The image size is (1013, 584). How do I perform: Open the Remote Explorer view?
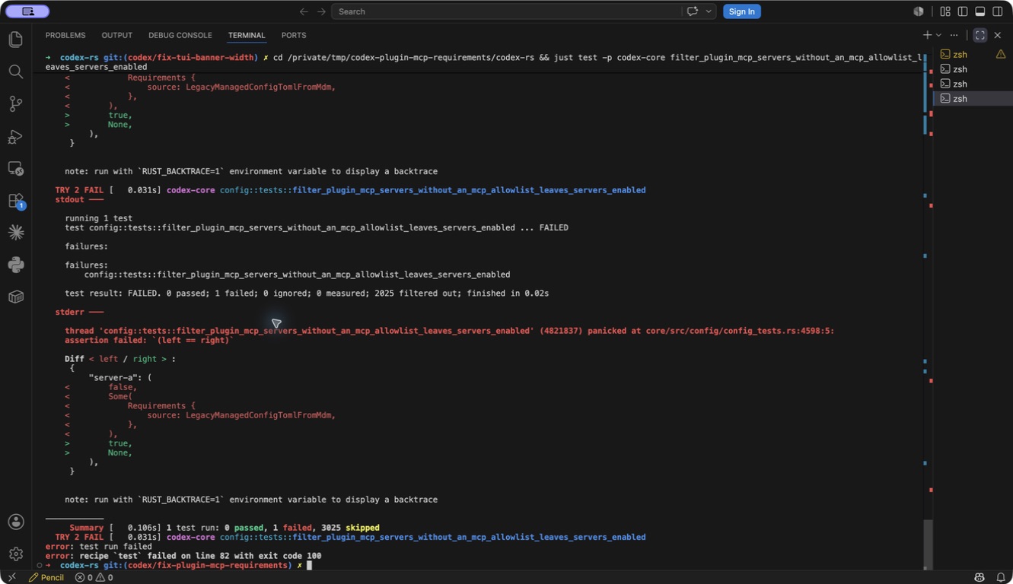(x=16, y=169)
